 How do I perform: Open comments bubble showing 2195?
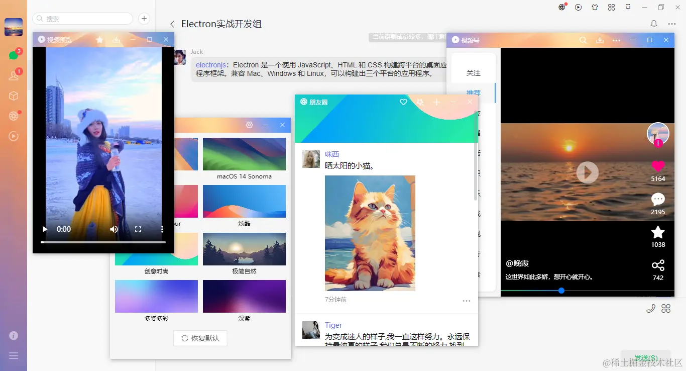point(658,199)
